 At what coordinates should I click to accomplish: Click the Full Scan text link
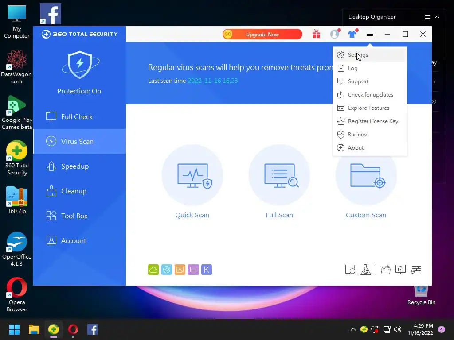pos(279,215)
